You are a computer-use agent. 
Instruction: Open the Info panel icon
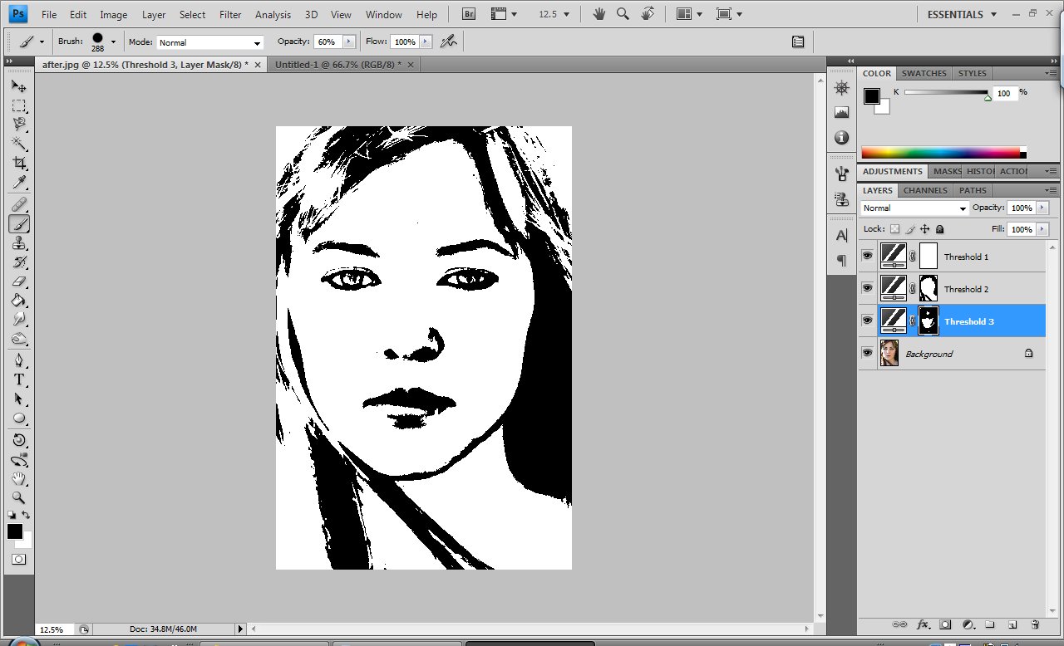(x=841, y=137)
